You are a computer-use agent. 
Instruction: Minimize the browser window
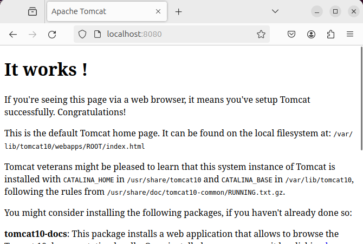317,11
